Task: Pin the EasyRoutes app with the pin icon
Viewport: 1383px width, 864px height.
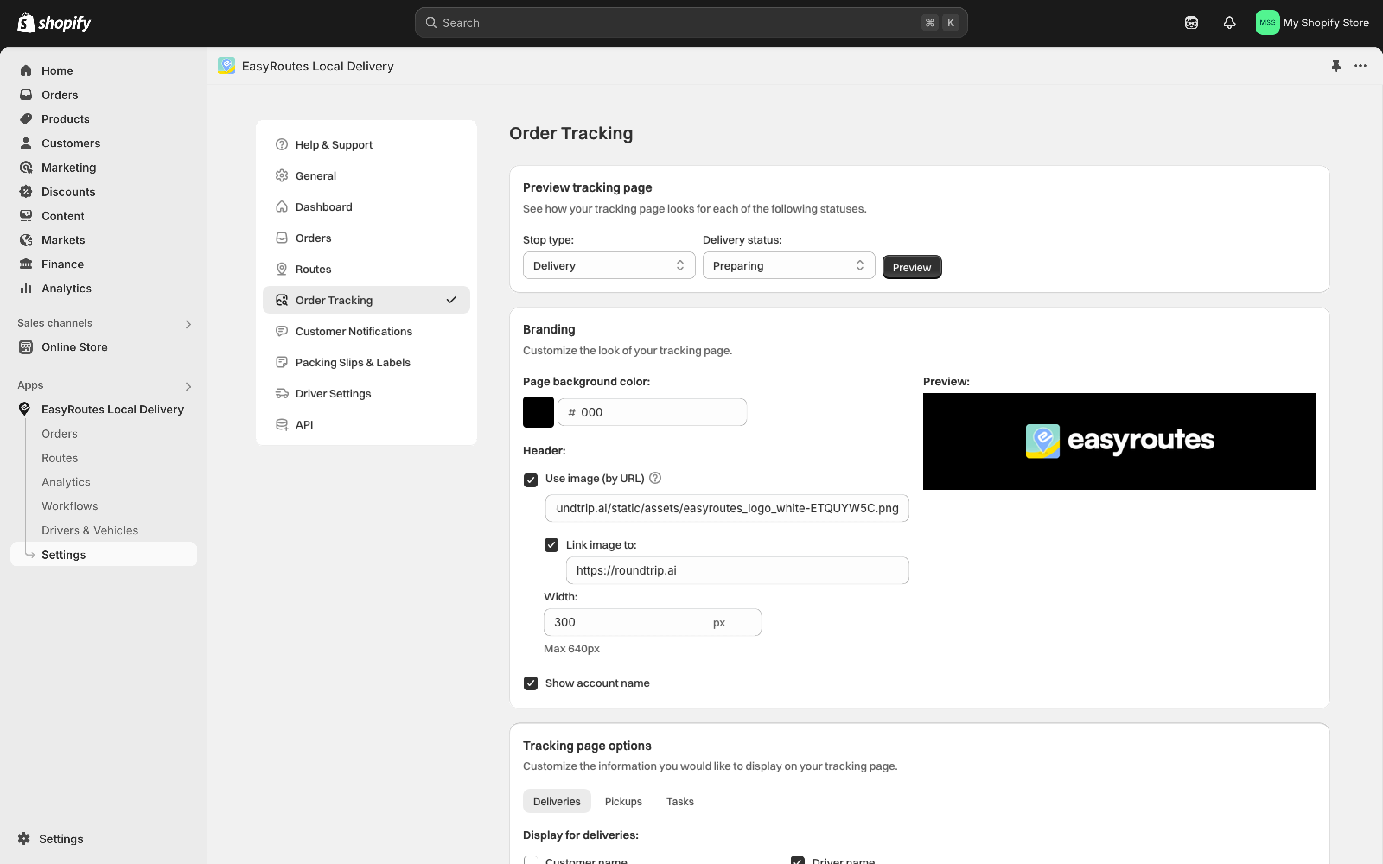Action: pos(1335,66)
